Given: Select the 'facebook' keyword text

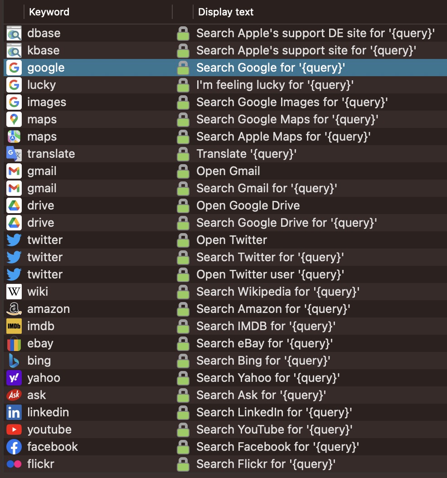Looking at the screenshot, I should [x=53, y=447].
